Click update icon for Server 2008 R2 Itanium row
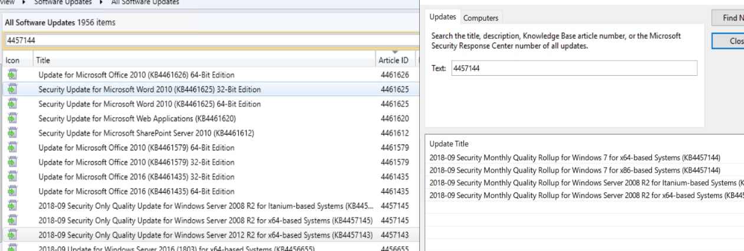Viewport: 744px width, 251px height. coord(12,206)
